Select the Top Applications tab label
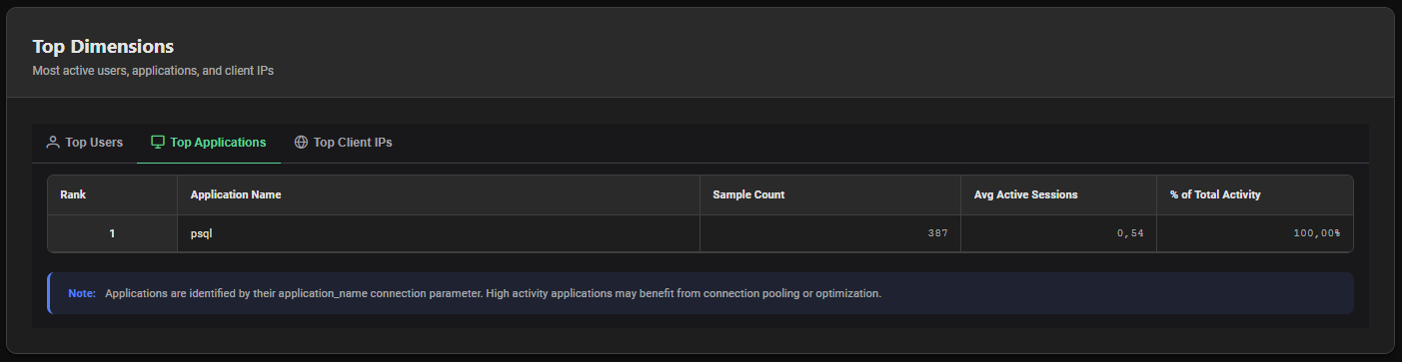This screenshot has width=1402, height=362. coord(218,143)
